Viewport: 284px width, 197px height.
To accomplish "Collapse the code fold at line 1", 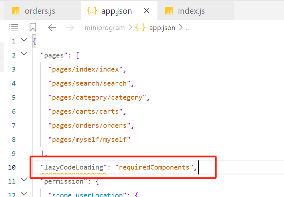I will tap(24, 41).
